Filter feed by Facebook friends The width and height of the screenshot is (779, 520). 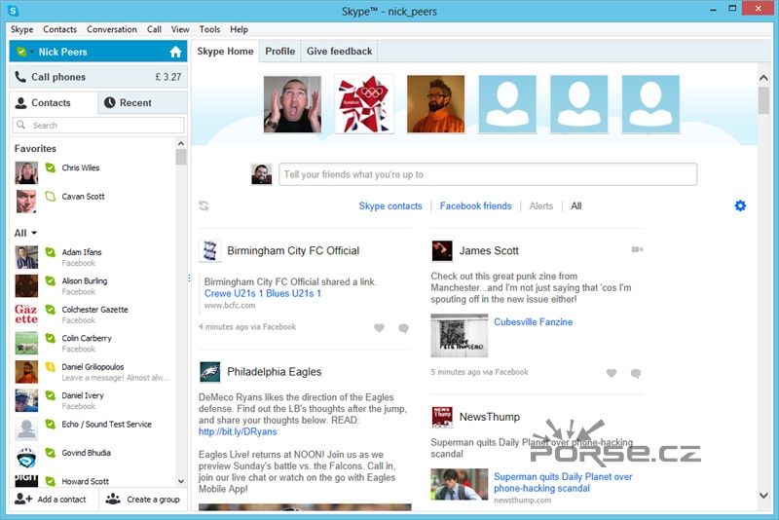(x=475, y=205)
